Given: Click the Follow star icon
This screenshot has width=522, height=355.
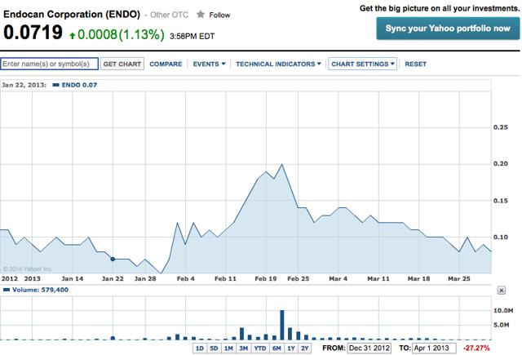Looking at the screenshot, I should [x=201, y=15].
